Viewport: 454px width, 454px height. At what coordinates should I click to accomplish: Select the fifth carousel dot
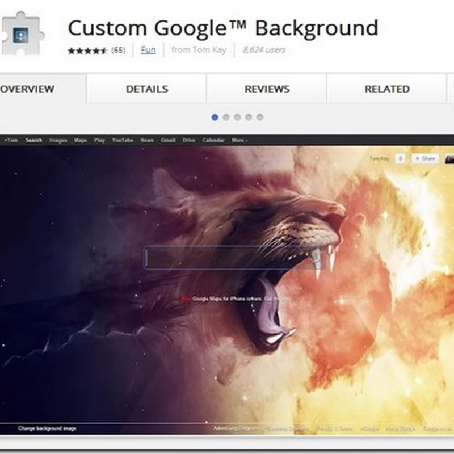point(260,117)
